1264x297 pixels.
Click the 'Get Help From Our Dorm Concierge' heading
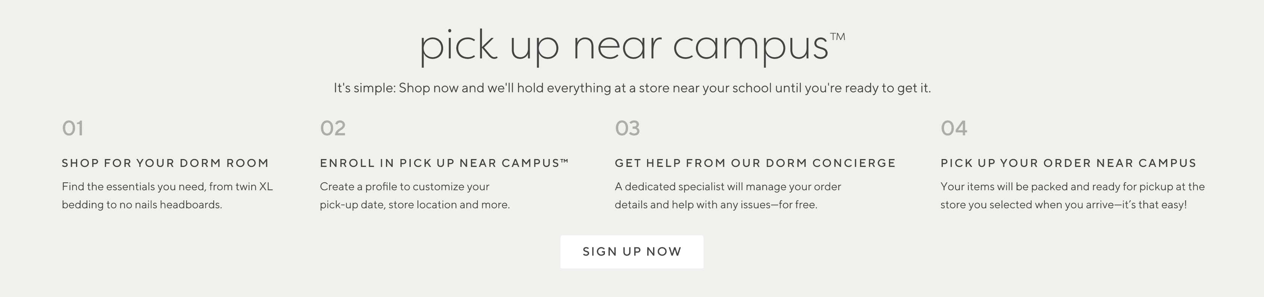pos(755,163)
